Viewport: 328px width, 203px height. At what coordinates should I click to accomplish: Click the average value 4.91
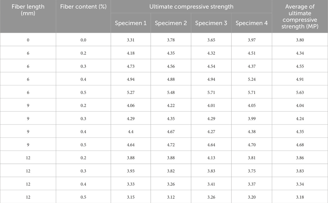300,79
